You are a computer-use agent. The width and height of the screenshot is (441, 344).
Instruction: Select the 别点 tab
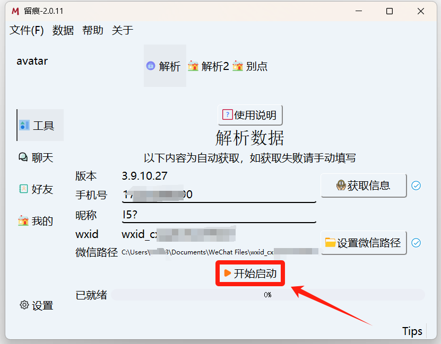250,66
